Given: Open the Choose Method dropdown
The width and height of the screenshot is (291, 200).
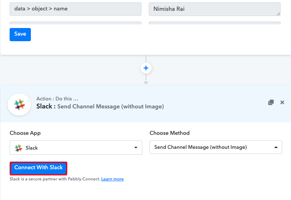Looking at the screenshot, I should coord(216,147).
